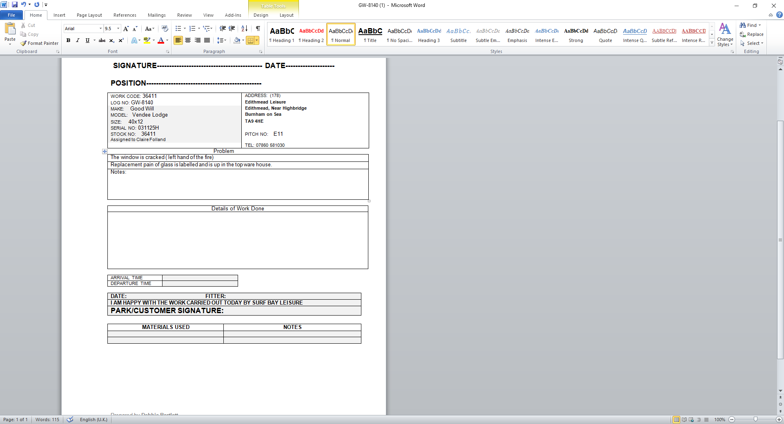The image size is (784, 424).
Task: Toggle Underline formatting
Action: pos(87,40)
